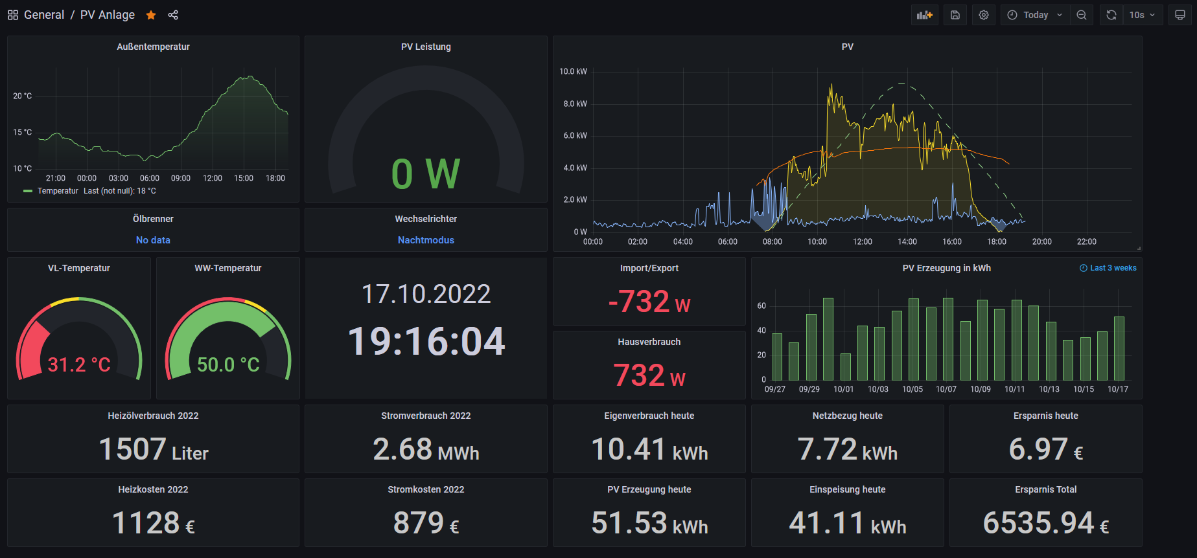Click the 50.0 °C gauge reading
1197x558 pixels.
(228, 364)
